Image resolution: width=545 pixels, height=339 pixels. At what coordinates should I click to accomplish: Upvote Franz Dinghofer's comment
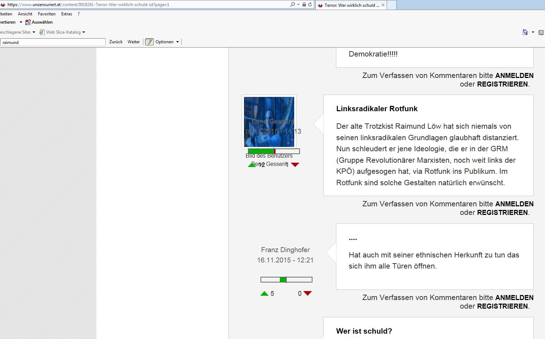[264, 294]
